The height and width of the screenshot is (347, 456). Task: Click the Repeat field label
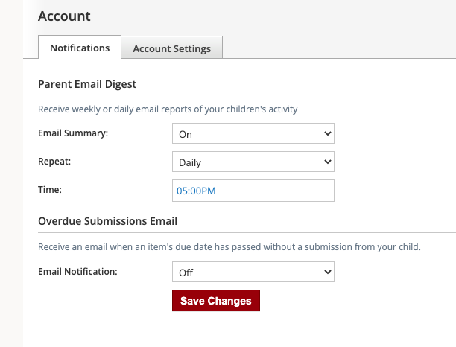pos(54,162)
